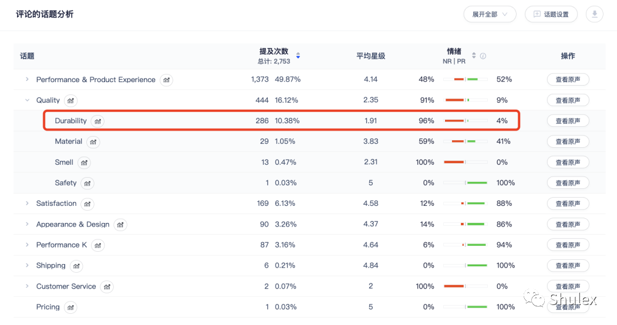This screenshot has height=325, width=617.
Task: Sort by mention count arrows
Action: 298,56
